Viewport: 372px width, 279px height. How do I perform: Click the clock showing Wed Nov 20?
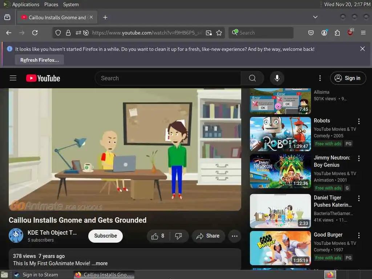pyautogui.click(x=347, y=4)
